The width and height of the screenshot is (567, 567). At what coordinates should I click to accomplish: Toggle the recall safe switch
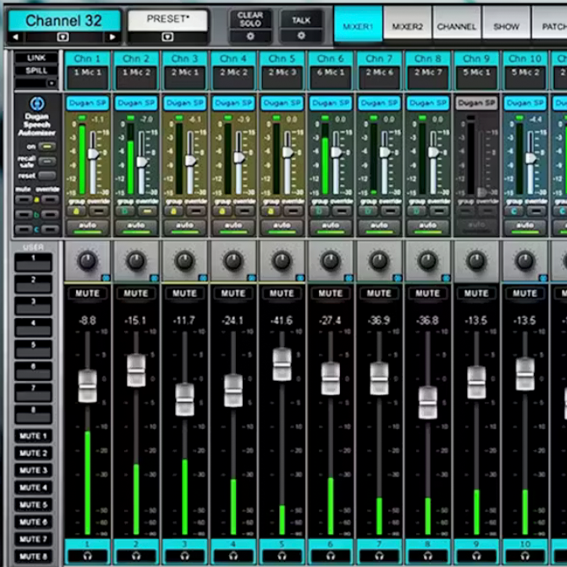(47, 161)
